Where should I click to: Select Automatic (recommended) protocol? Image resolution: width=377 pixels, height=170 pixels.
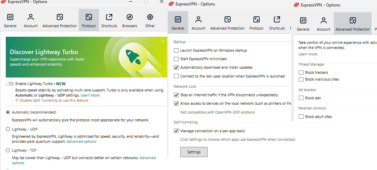click(x=8, y=112)
